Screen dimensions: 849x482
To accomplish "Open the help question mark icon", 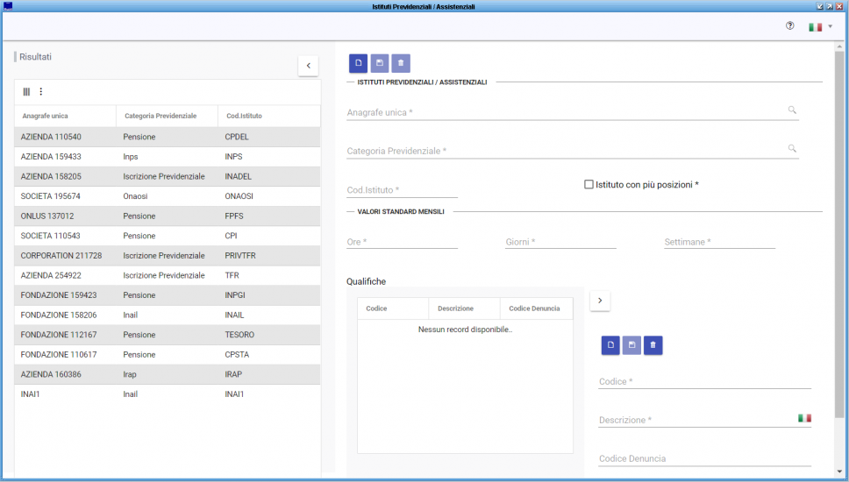I will [789, 26].
